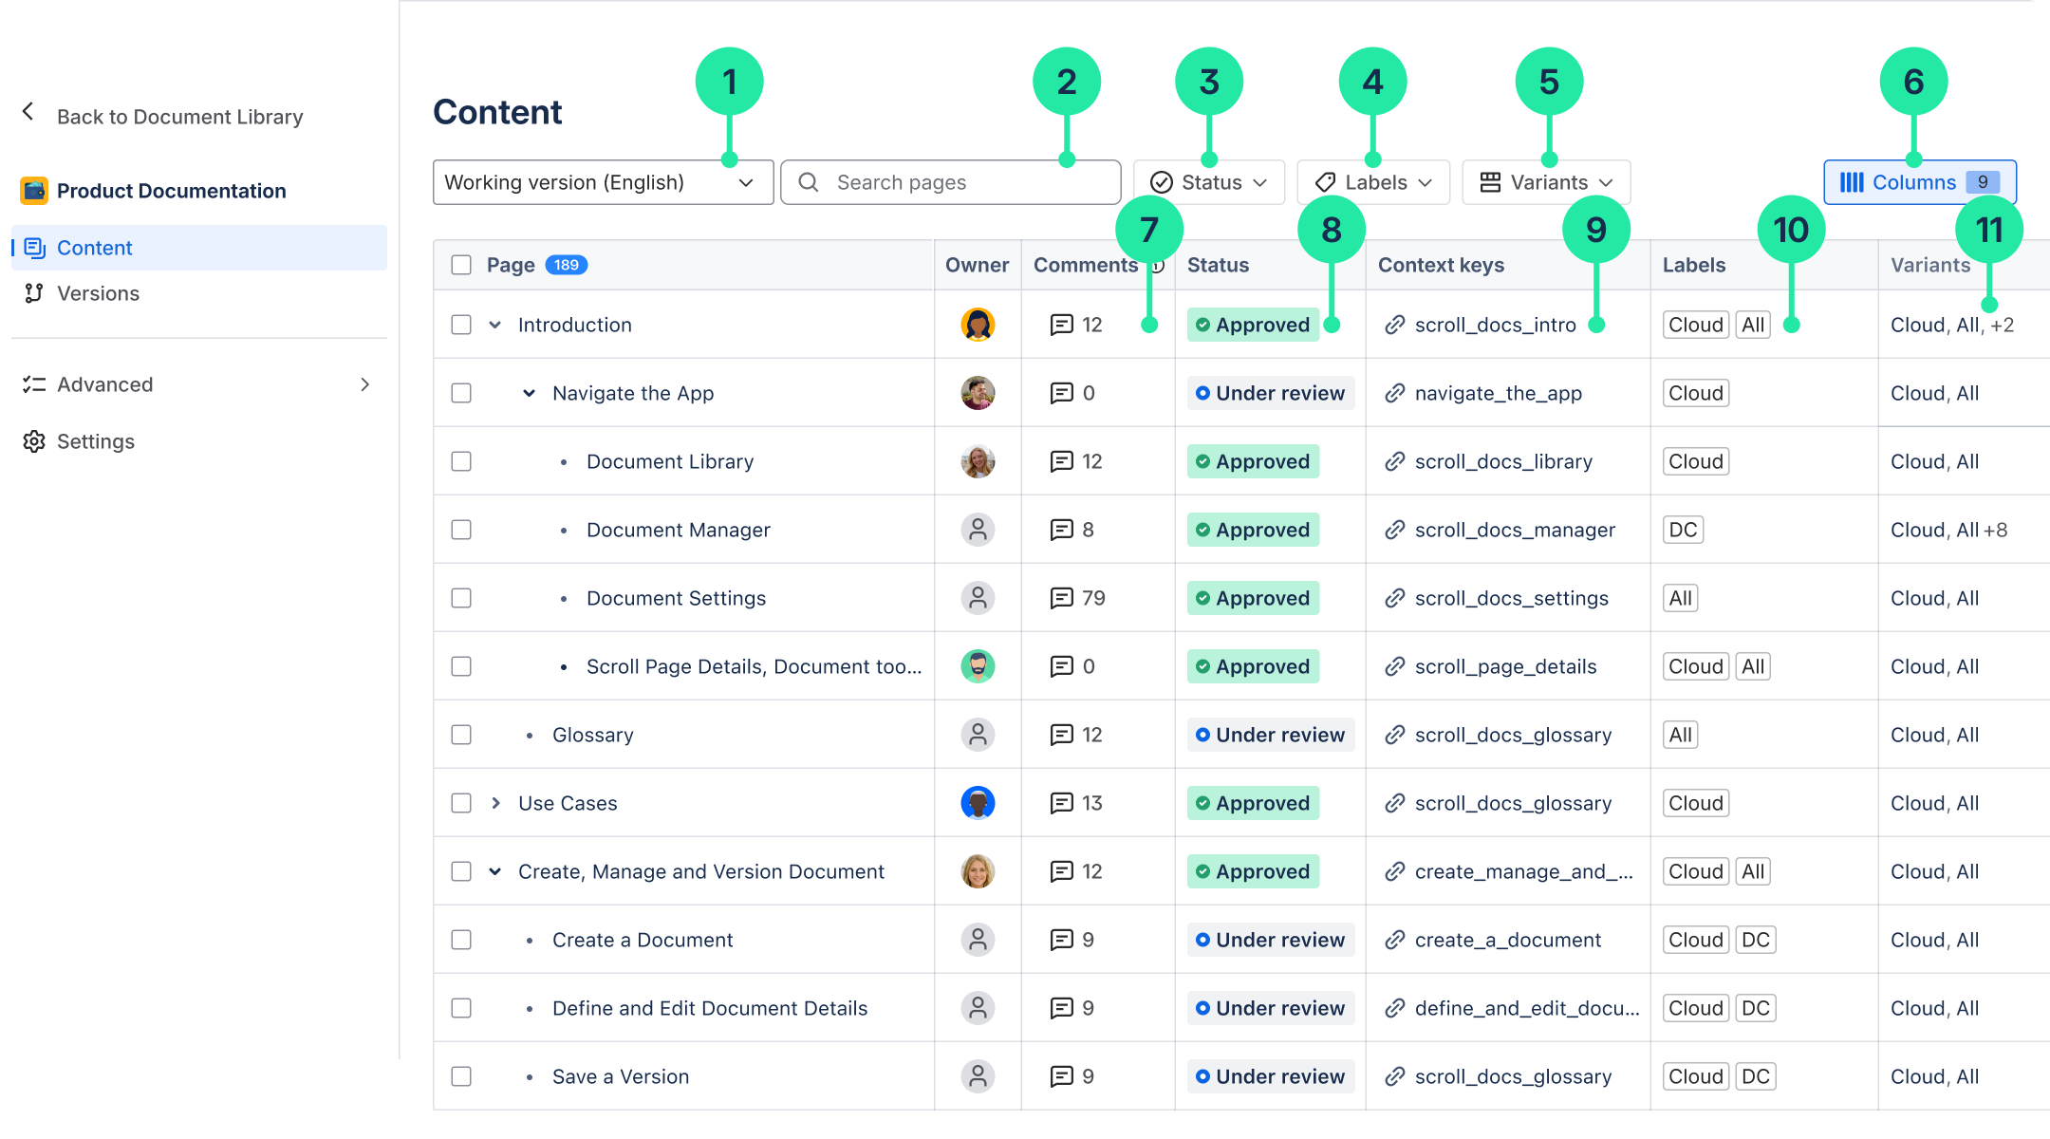
Task: Click the magnifier icon in Search pages
Action: [x=809, y=182]
